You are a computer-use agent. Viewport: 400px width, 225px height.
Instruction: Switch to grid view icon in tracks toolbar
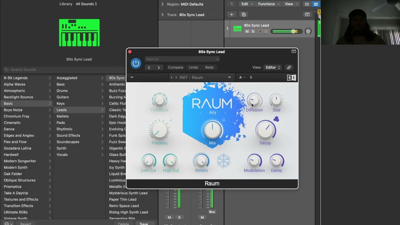click(x=307, y=4)
